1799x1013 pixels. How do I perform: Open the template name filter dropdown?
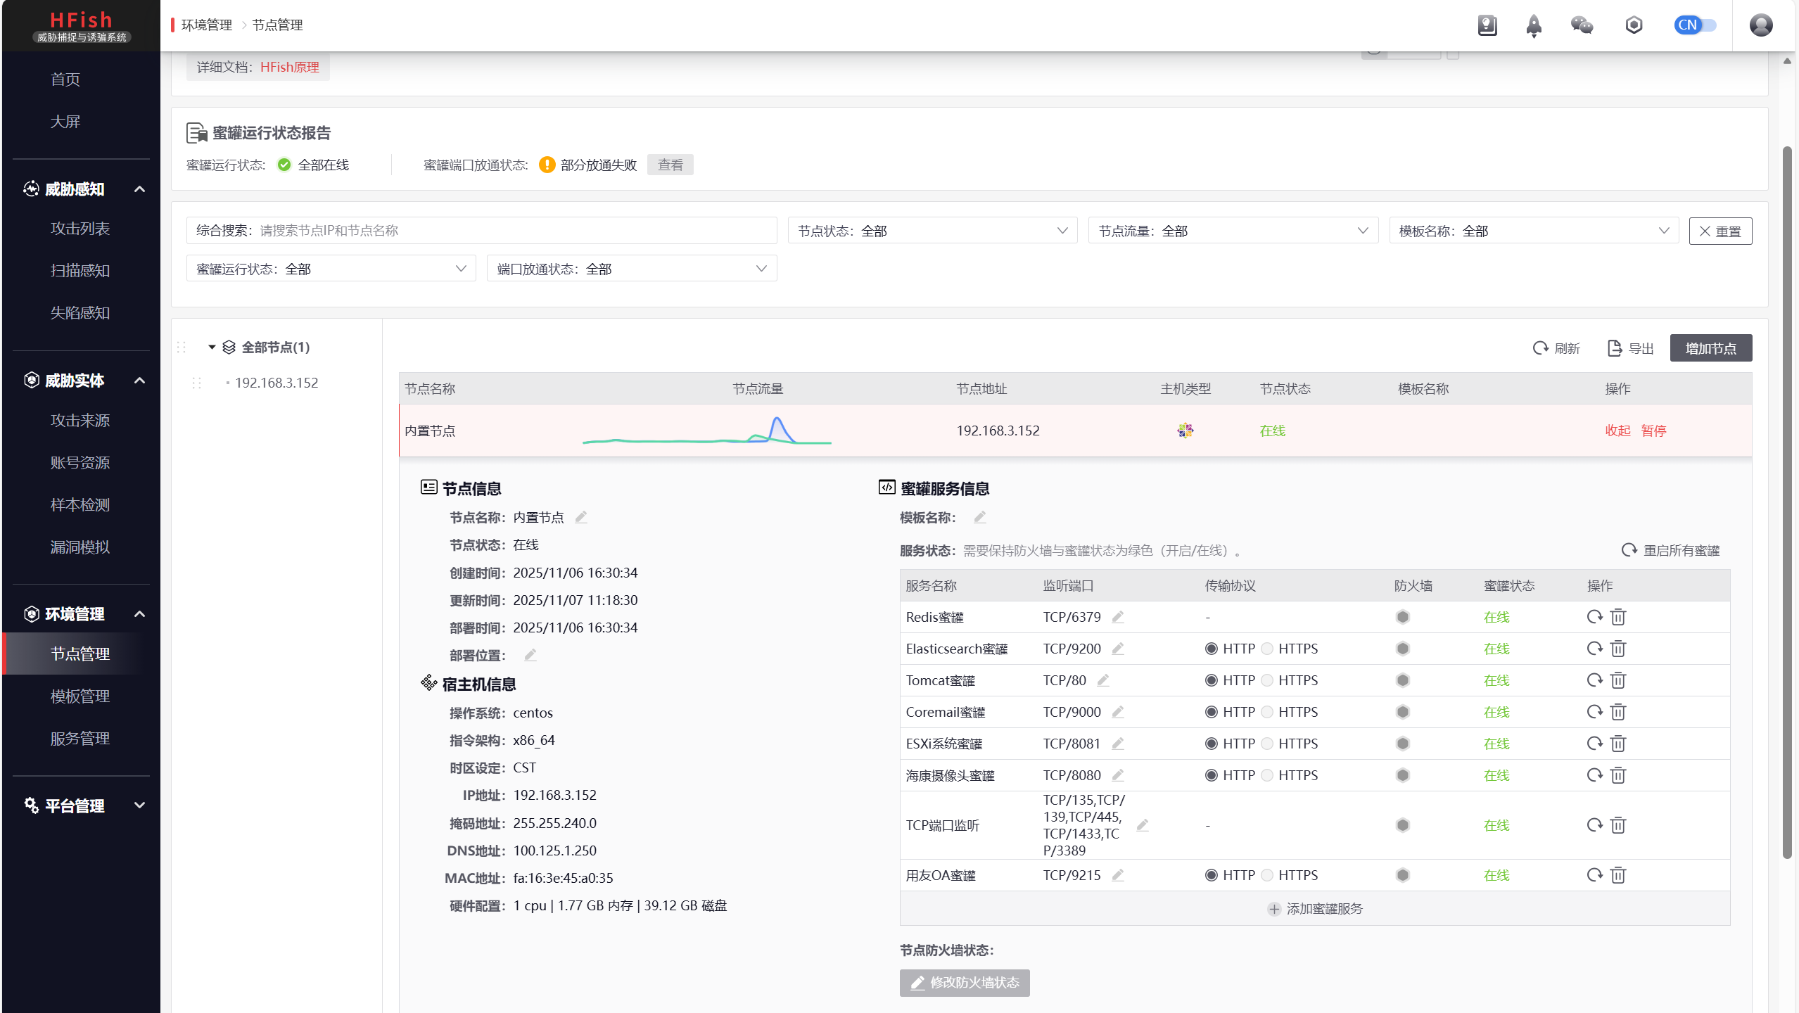(1533, 231)
